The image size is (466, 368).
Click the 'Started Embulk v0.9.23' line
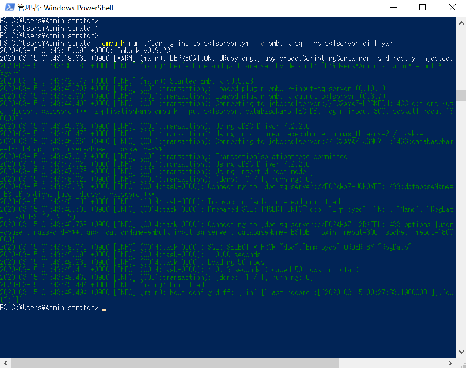click(x=211, y=81)
